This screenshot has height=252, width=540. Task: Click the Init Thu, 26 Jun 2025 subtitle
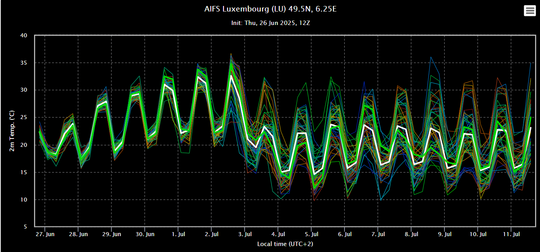click(270, 23)
